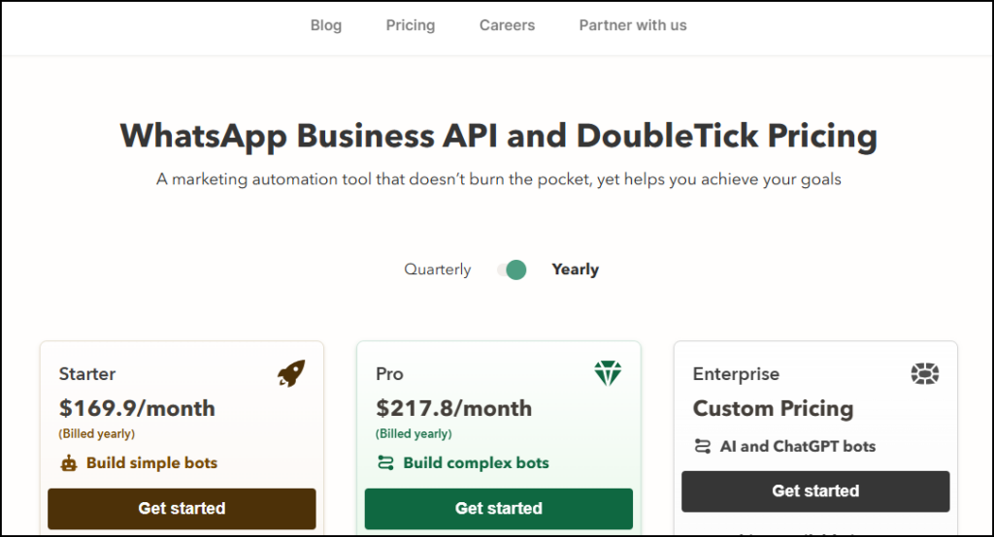Go to the Pricing navigation link

tap(411, 25)
